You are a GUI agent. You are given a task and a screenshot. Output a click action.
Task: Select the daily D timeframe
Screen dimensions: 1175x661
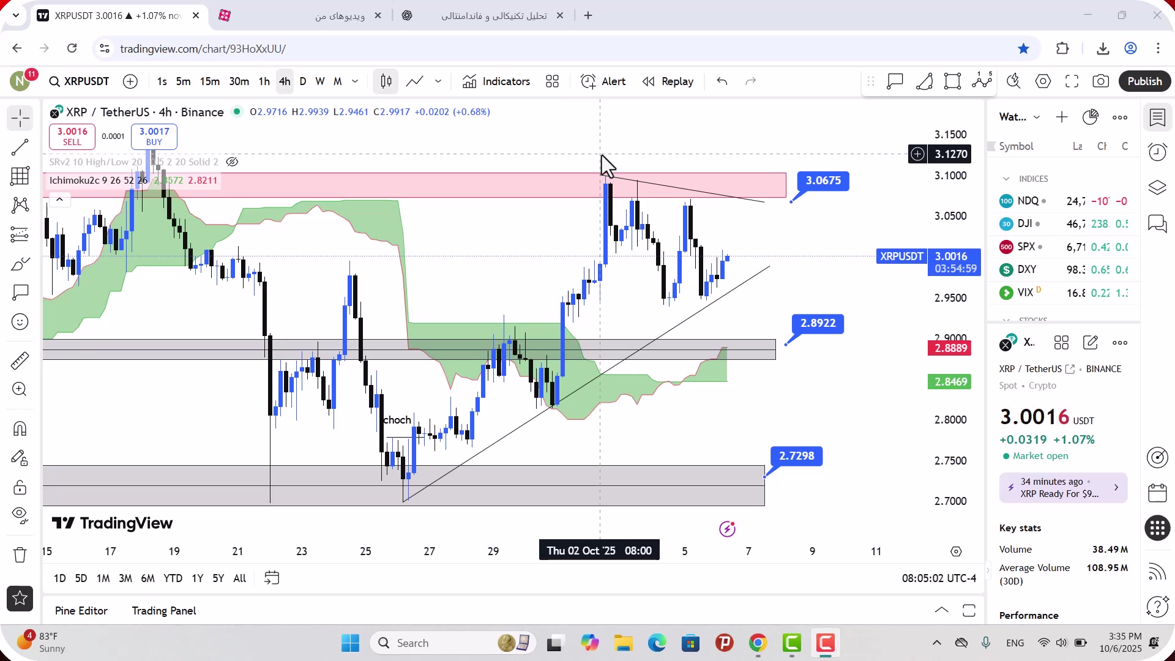pos(303,81)
